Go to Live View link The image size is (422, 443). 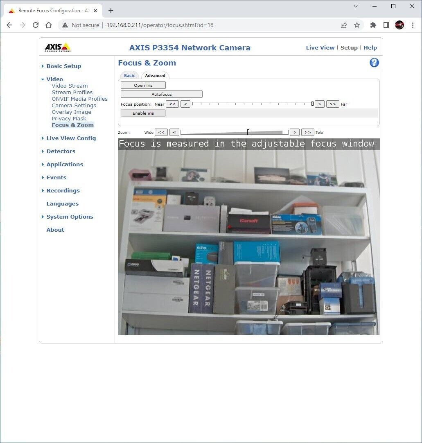(x=320, y=48)
